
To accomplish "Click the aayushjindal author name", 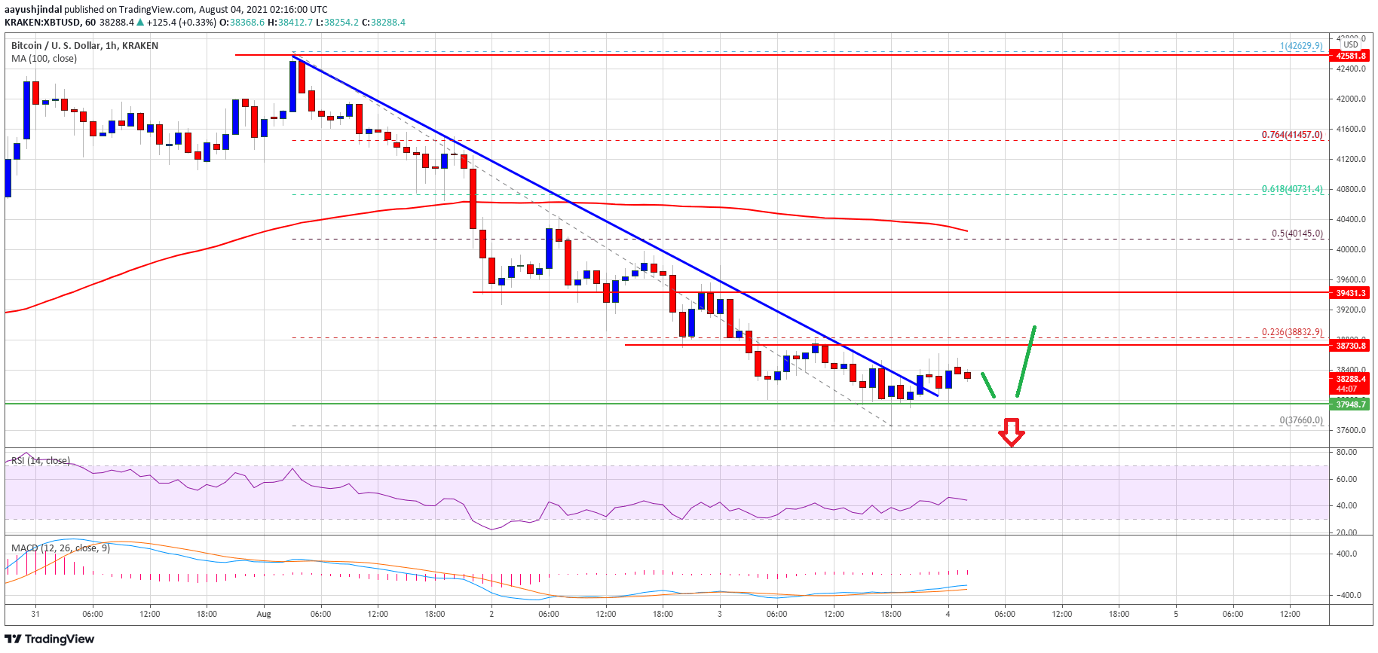I will pyautogui.click(x=33, y=9).
